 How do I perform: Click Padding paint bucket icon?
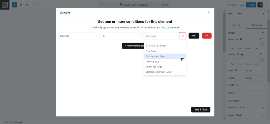tap(242, 54)
